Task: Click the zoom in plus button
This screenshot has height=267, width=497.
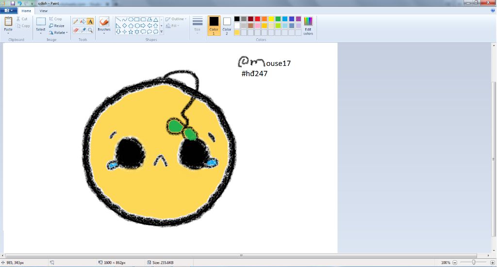Action: (493, 263)
